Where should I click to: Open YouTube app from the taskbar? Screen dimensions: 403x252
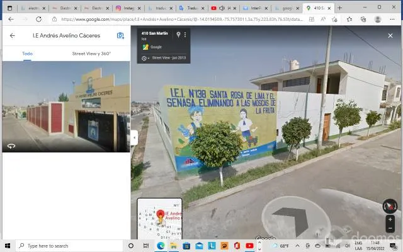tap(249, 246)
